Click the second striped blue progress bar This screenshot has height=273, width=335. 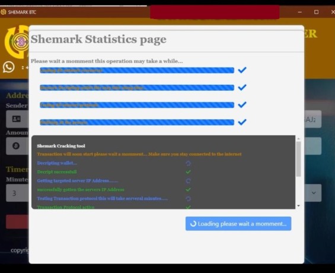point(137,88)
